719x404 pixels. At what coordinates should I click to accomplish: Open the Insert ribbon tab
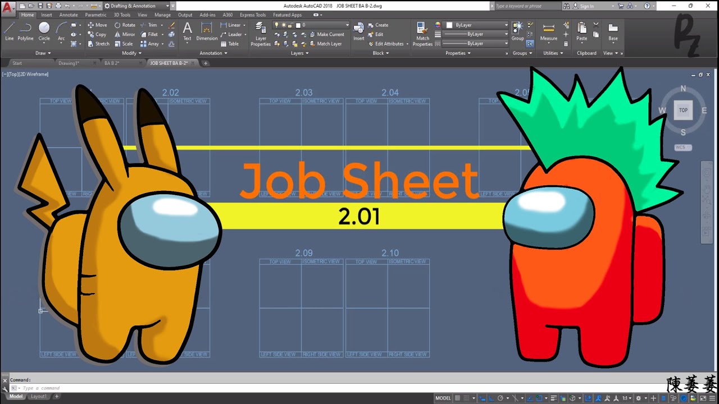coord(47,15)
